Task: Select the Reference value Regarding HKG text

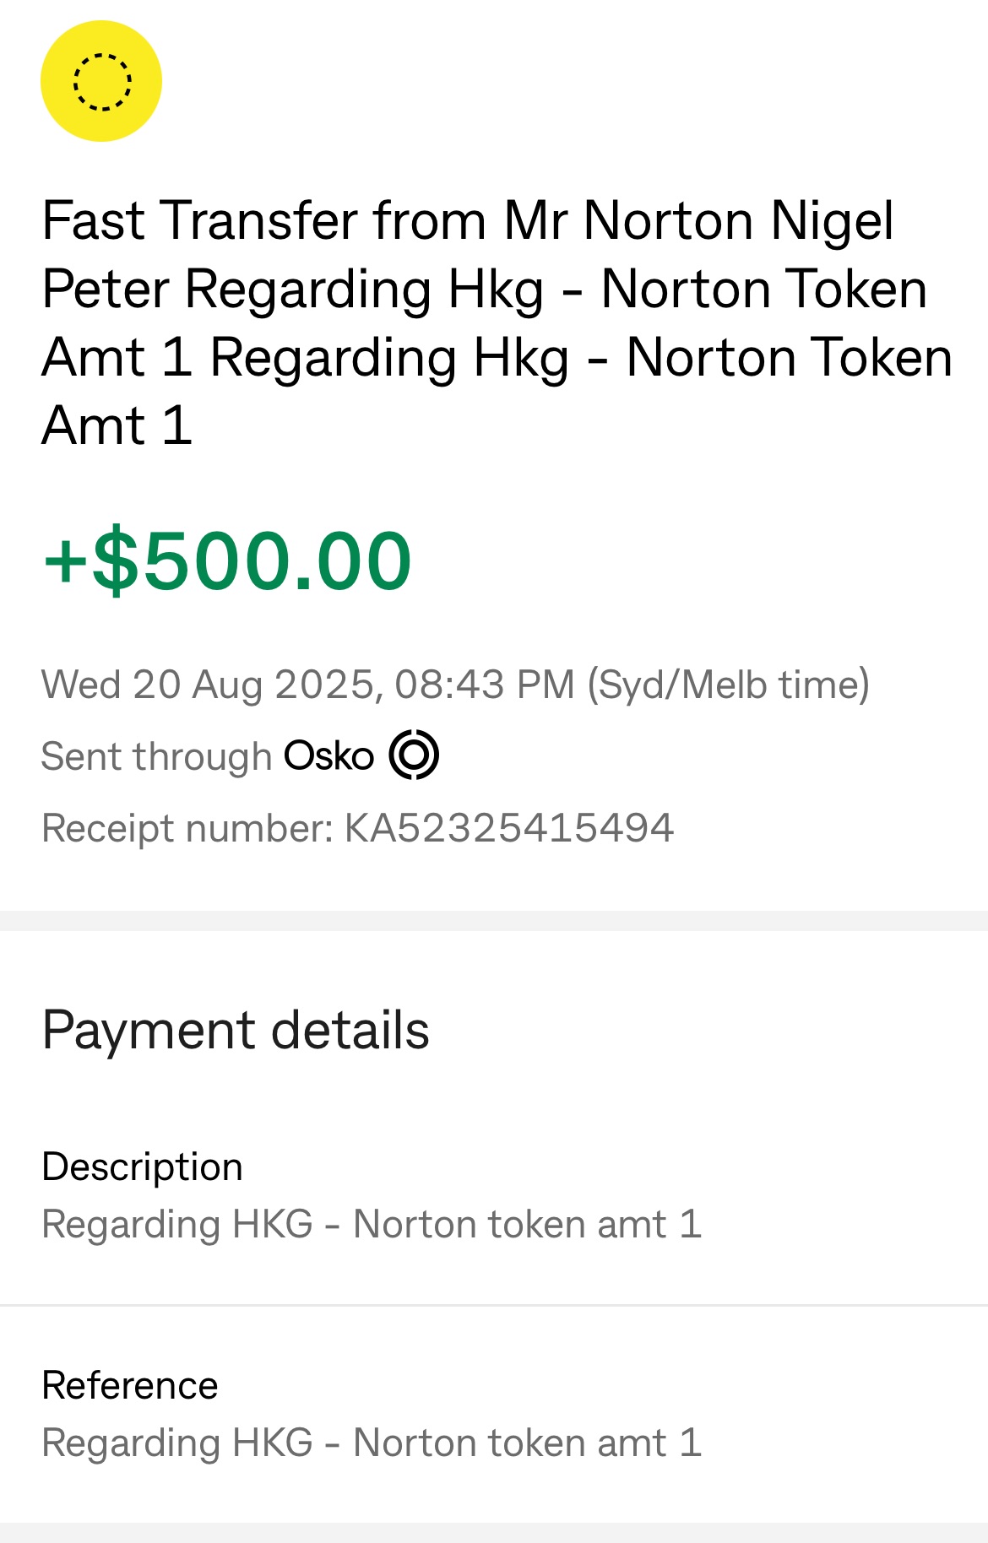Action: click(372, 1443)
